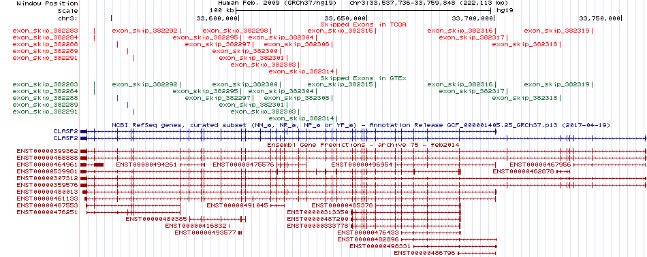Click the 33,600,000 coordinate marker

tap(217, 18)
